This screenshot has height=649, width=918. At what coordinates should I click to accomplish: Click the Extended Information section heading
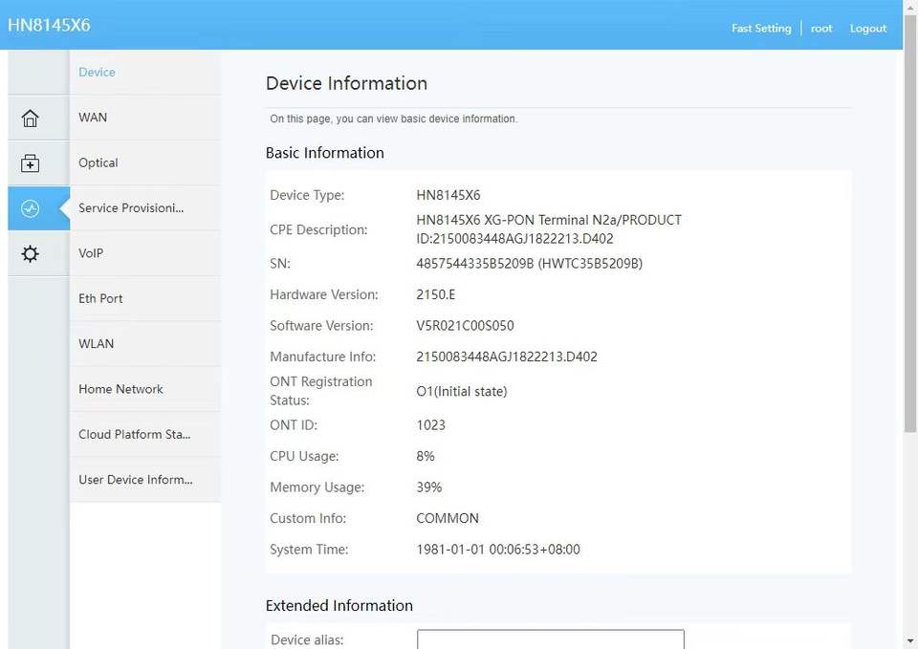[x=339, y=605]
